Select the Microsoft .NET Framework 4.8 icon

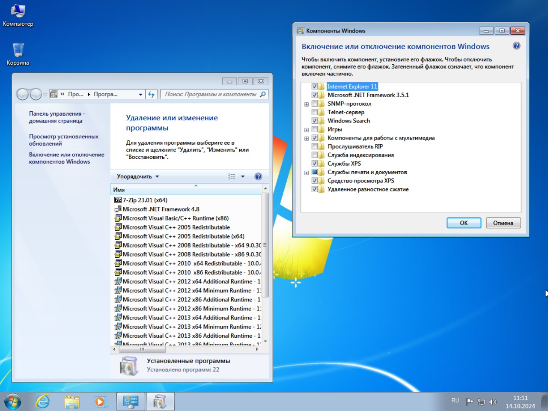[x=118, y=209]
